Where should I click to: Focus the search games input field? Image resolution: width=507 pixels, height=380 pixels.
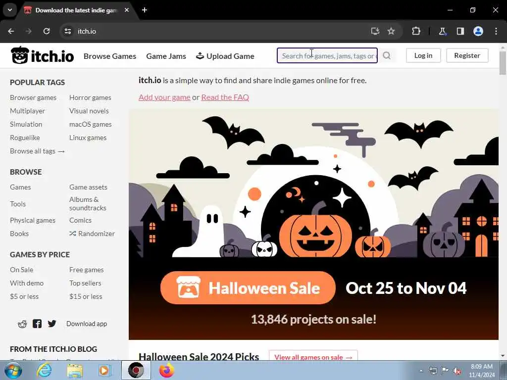[x=327, y=55]
